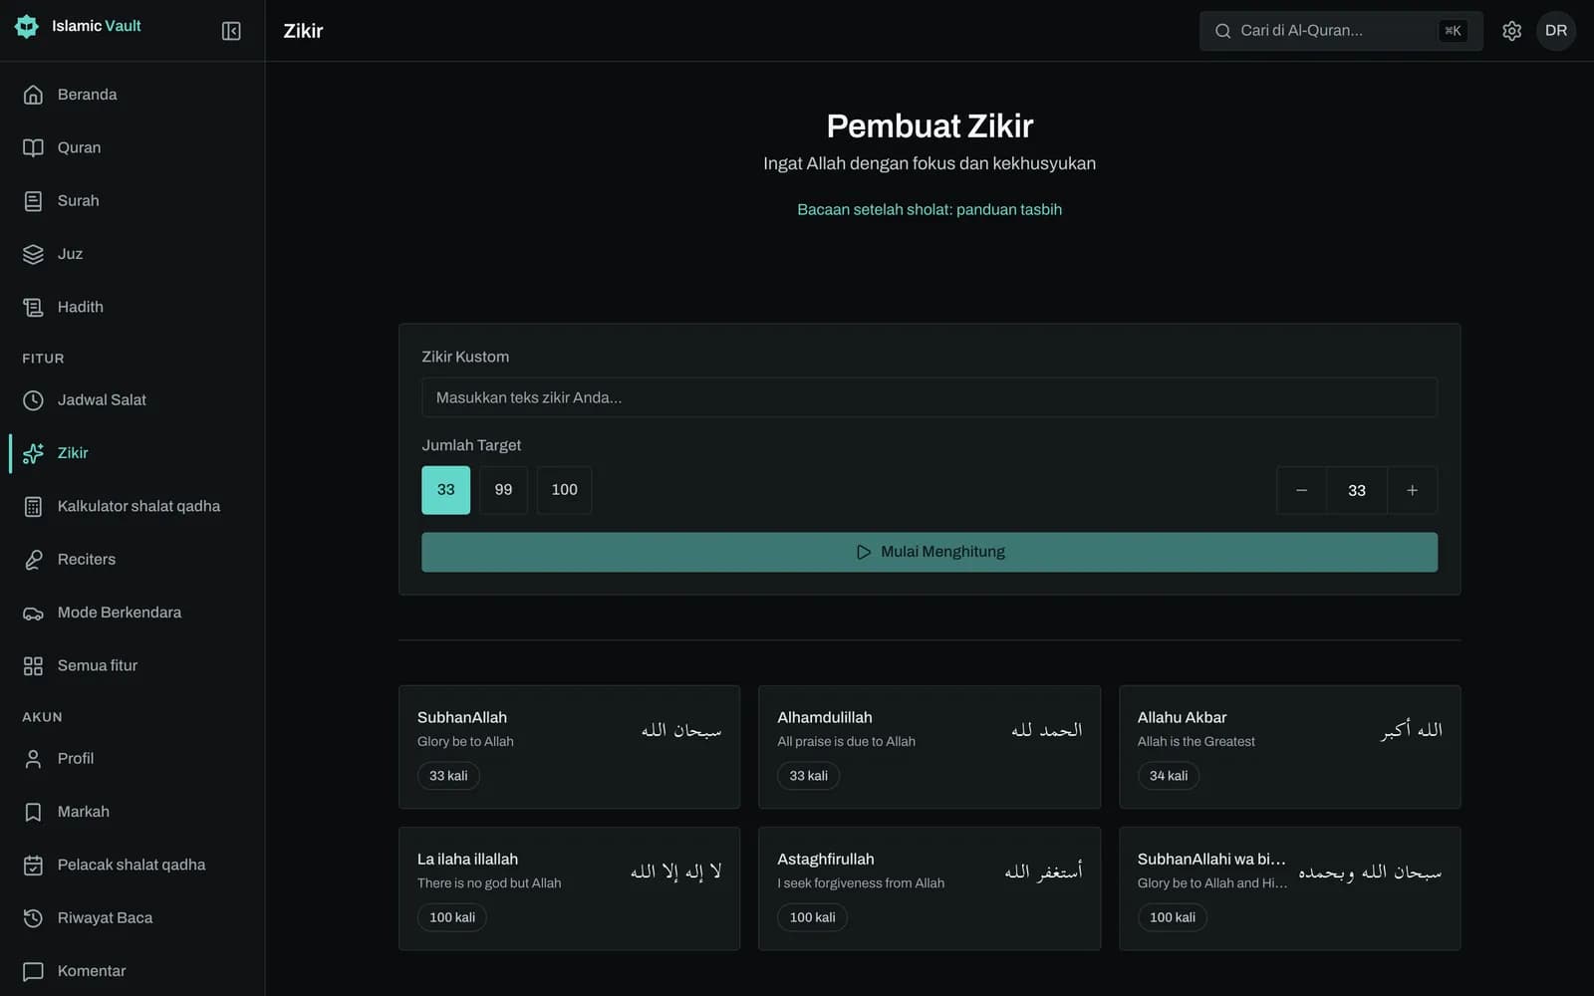Screen dimensions: 1594x996
Task: Focus the Zikir Kustom text field
Action: (930, 397)
